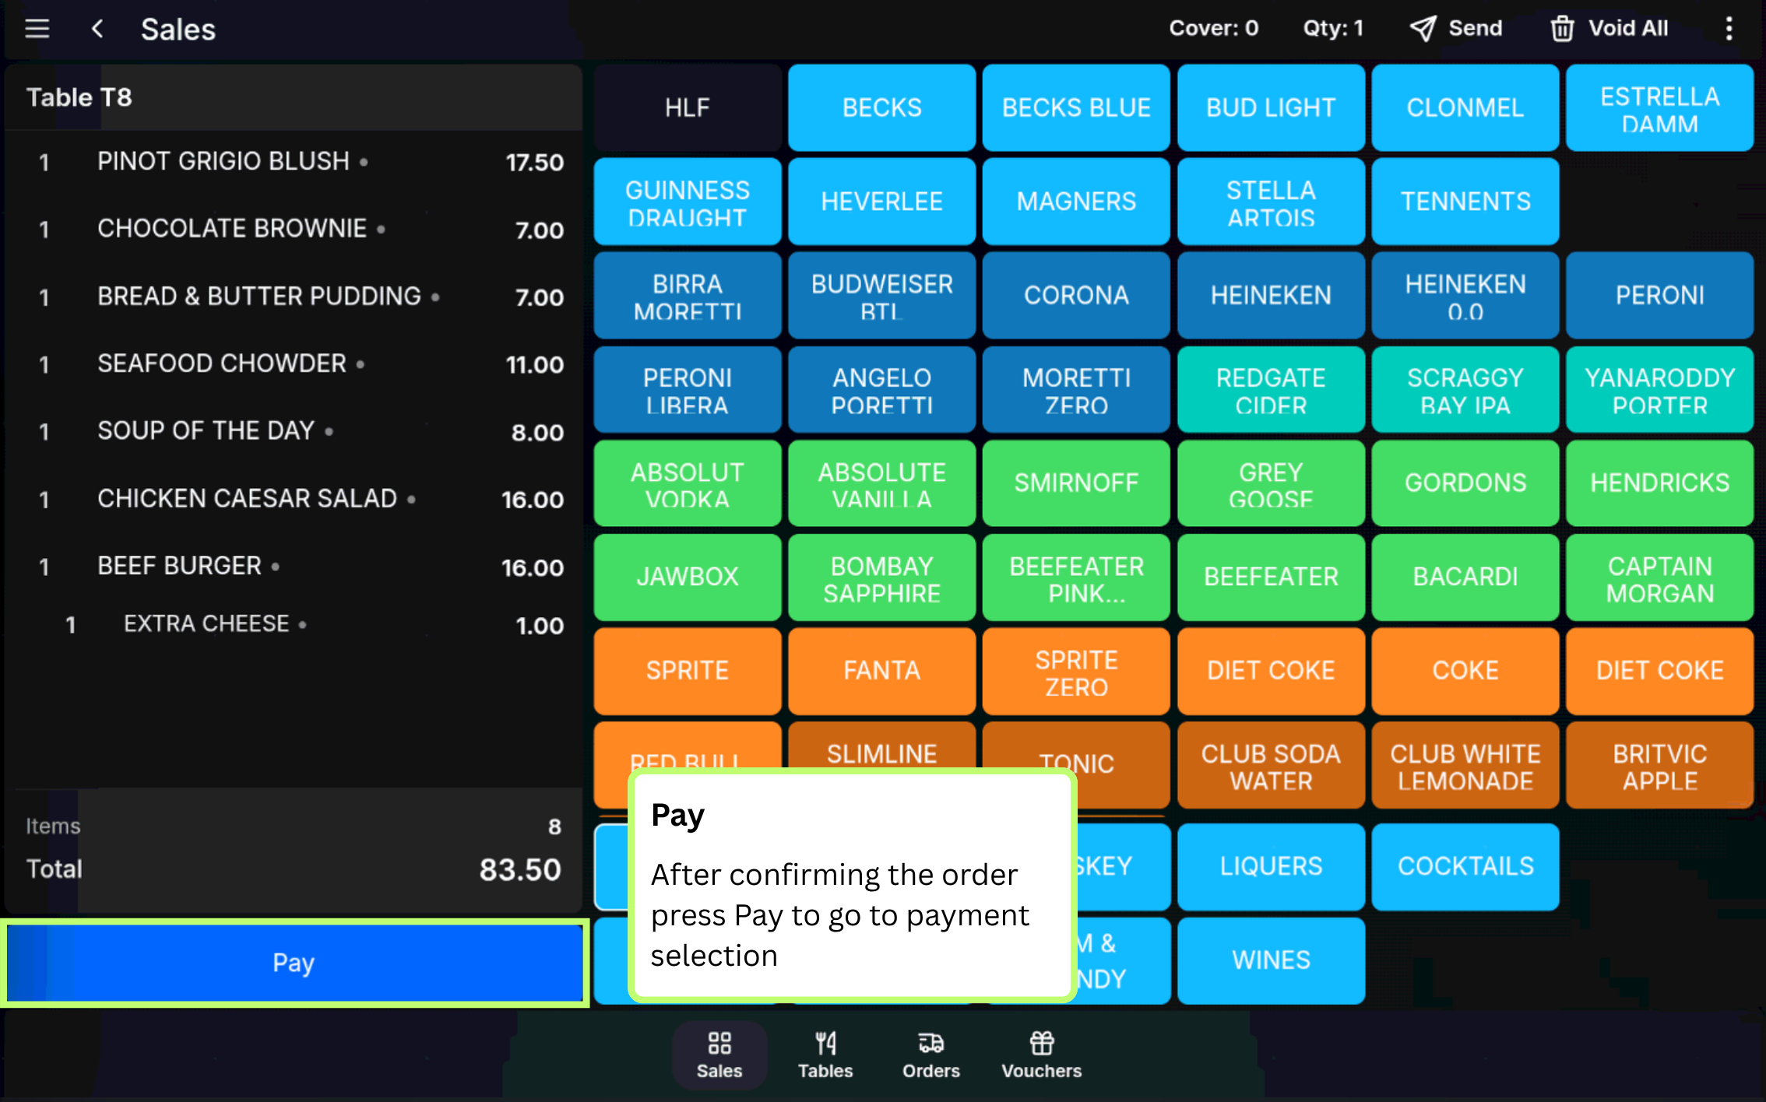The width and height of the screenshot is (1766, 1102).
Task: Add TENNENTS
Action: (x=1465, y=202)
